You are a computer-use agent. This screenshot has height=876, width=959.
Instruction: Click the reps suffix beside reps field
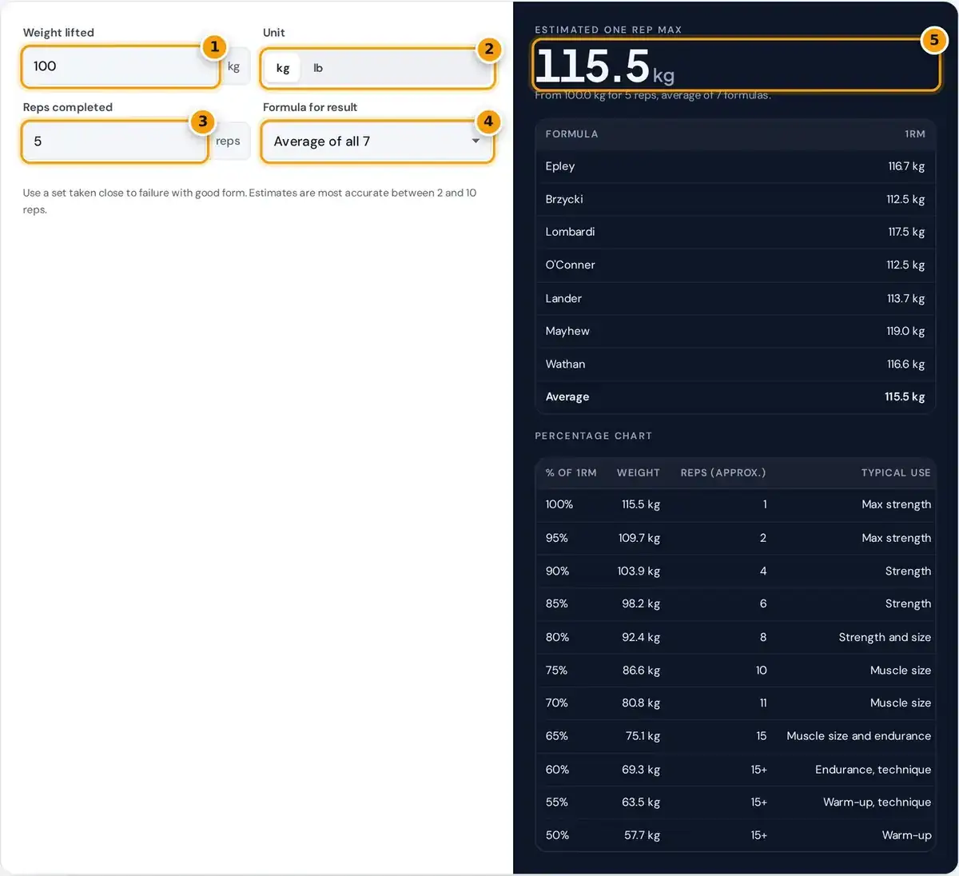(x=228, y=141)
